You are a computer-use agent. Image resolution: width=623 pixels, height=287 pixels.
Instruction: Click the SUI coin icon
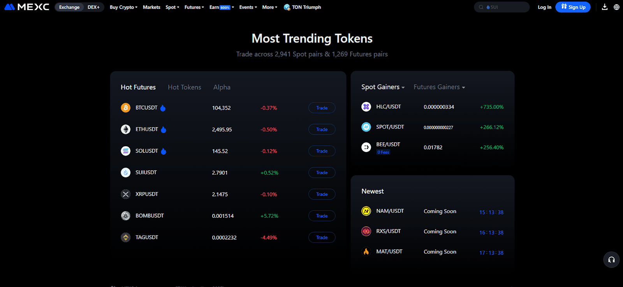(x=125, y=172)
